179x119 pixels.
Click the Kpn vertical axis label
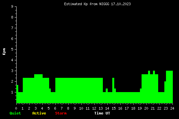click(4, 52)
